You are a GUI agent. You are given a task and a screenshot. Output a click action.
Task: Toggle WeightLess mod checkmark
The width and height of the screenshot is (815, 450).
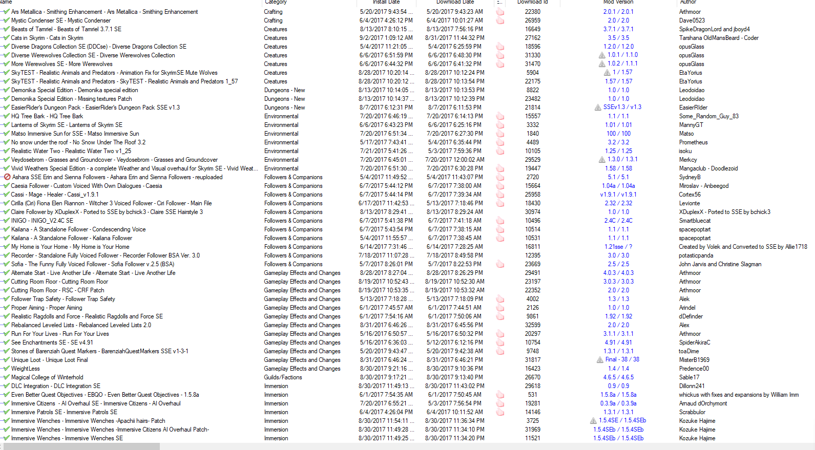click(x=6, y=369)
